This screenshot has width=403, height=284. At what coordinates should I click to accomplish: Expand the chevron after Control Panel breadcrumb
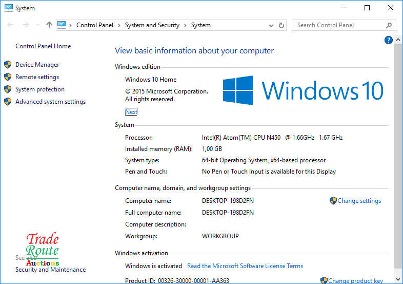click(x=119, y=25)
